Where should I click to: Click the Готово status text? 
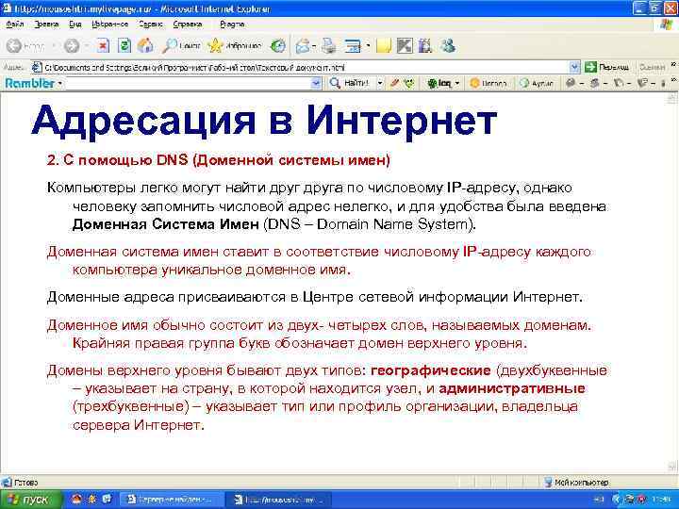[x=26, y=483]
